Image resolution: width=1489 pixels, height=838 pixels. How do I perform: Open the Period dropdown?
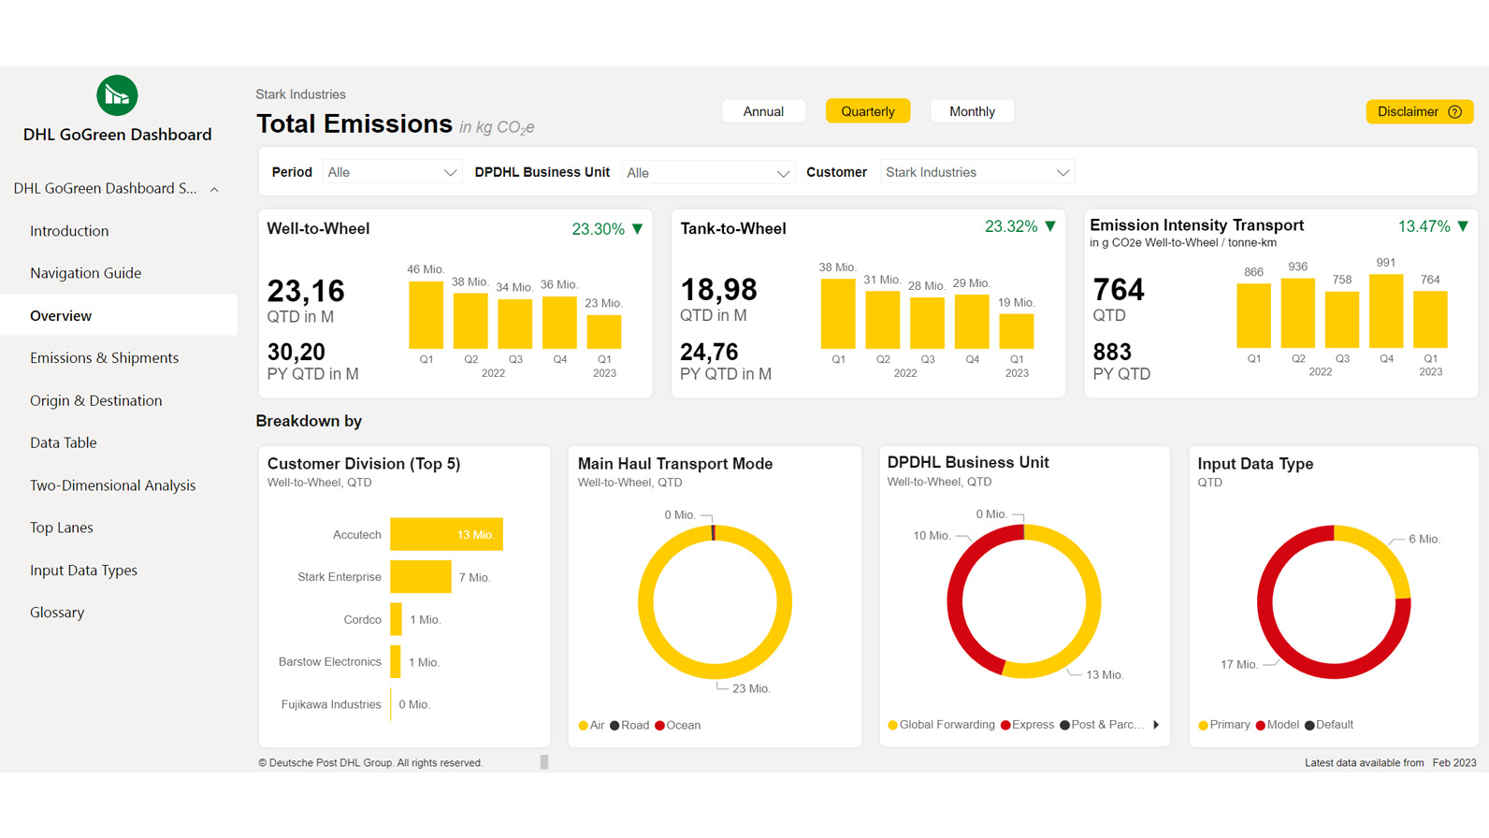[391, 172]
